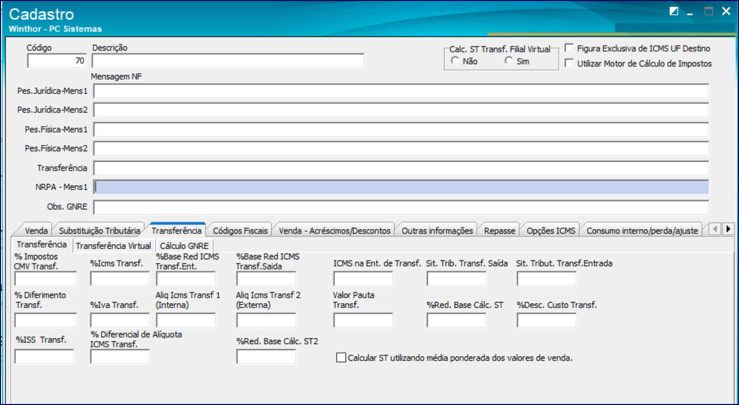This screenshot has height=405, width=739.
Task: Click the Pes.Física-Mens2 field
Action: tap(401, 149)
